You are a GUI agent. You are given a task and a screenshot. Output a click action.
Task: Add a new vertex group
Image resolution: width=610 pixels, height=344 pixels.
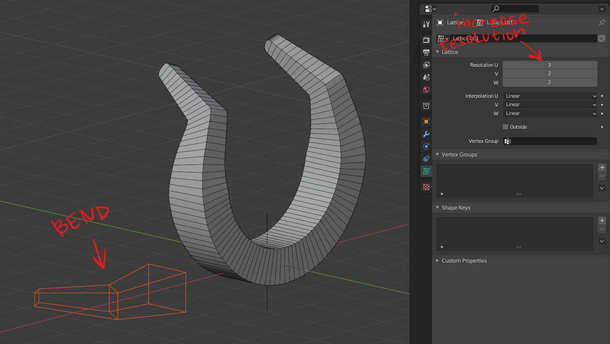click(x=602, y=168)
